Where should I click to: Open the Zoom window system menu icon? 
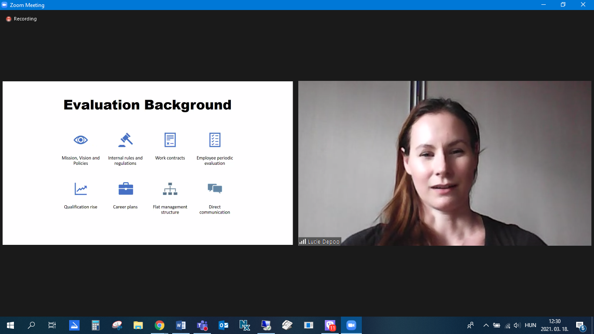click(x=5, y=5)
